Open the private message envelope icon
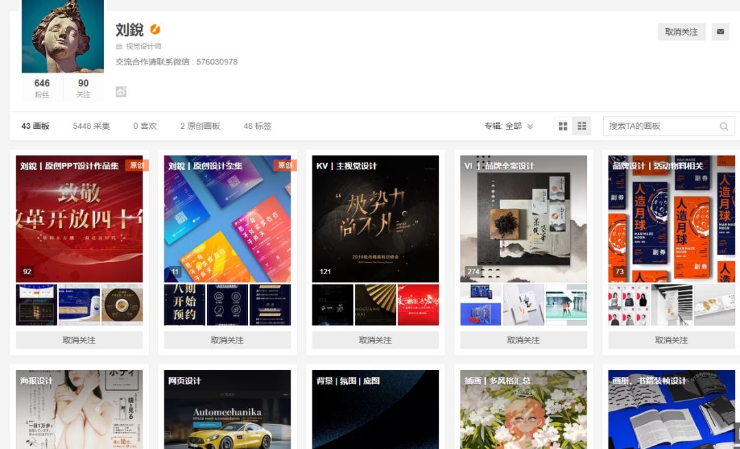 720,32
